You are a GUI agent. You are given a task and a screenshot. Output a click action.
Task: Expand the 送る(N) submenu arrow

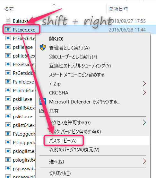click(144, 161)
